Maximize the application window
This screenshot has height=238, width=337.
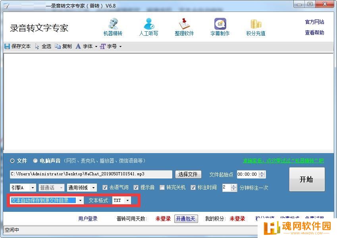(x=310, y=4)
